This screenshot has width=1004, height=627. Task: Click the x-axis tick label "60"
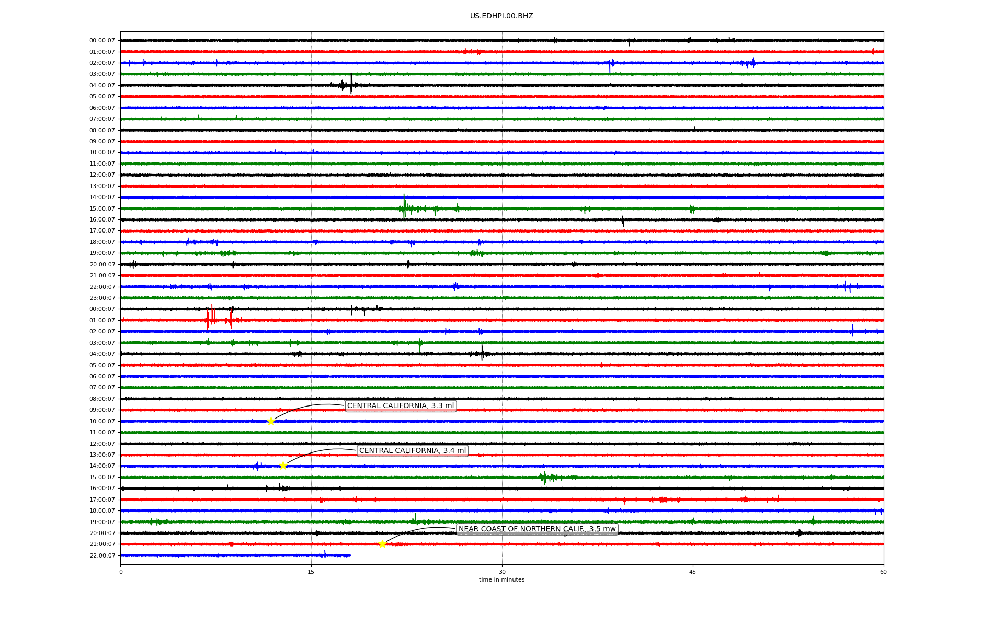(x=883, y=572)
